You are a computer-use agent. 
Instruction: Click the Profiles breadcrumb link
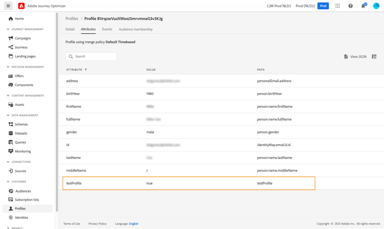[72, 18]
